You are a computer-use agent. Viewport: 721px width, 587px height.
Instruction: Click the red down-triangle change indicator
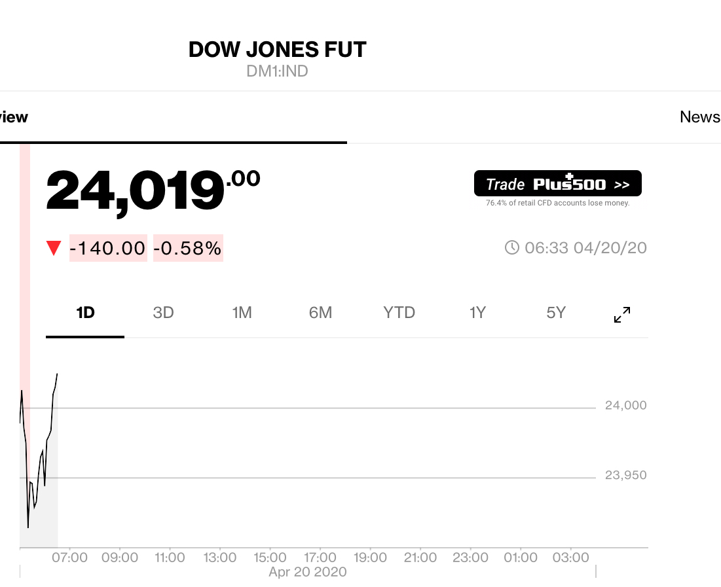pyautogui.click(x=54, y=248)
